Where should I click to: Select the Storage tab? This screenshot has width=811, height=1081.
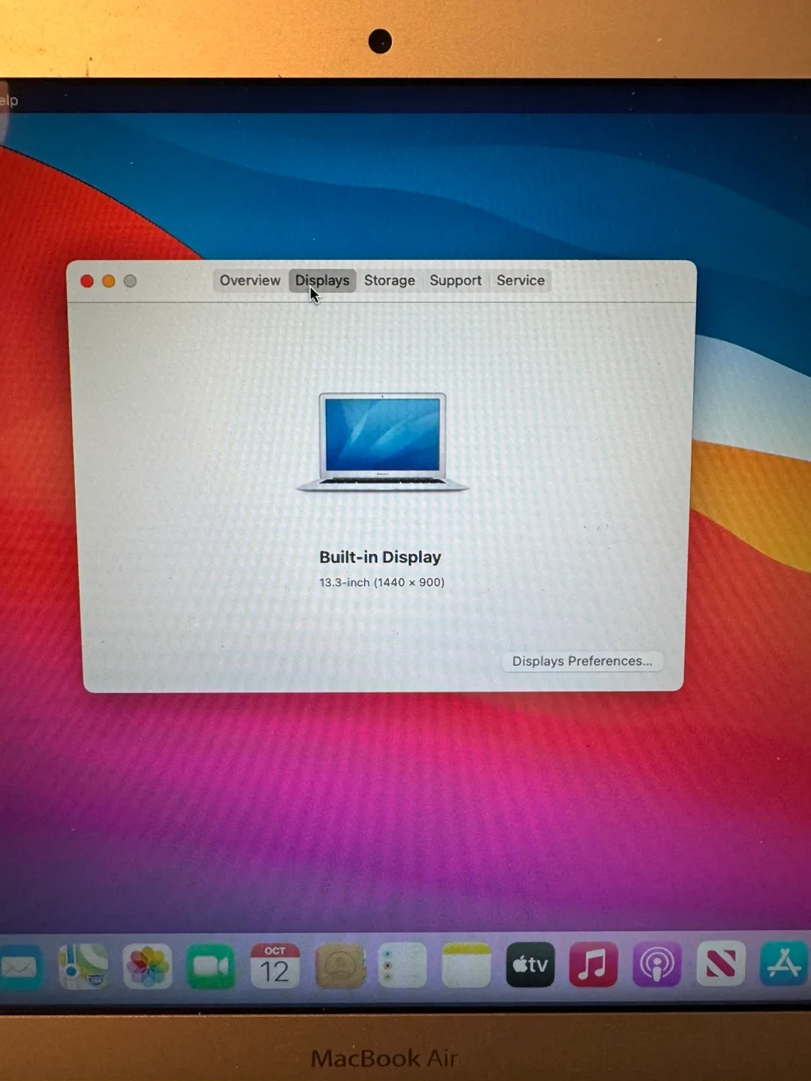point(389,280)
